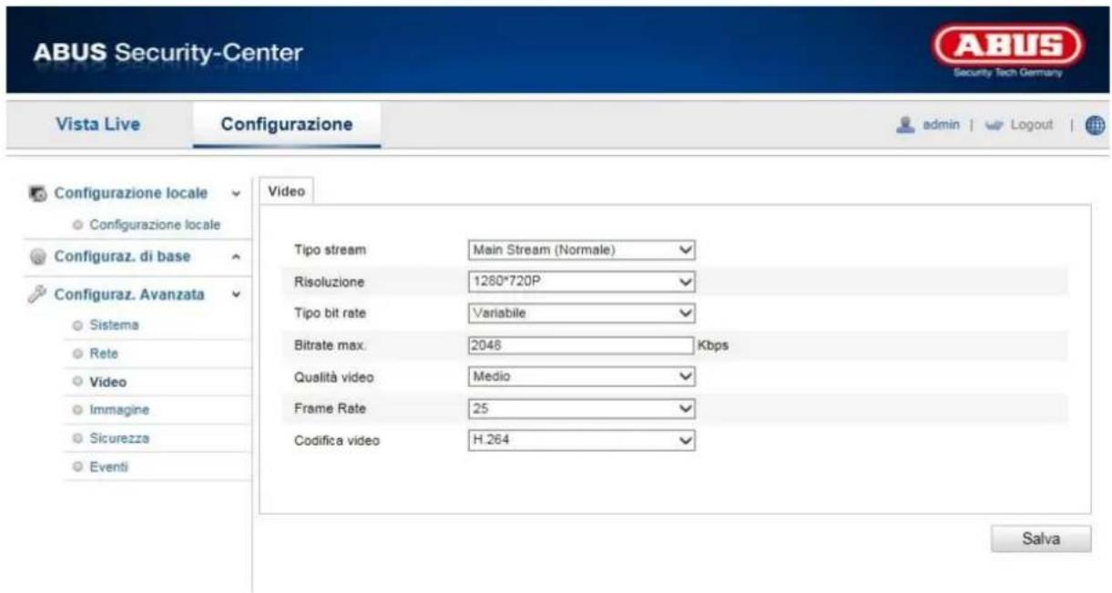This screenshot has height=593, width=1112.
Task: Open the Tipo bit rate dropdown
Action: point(582,313)
